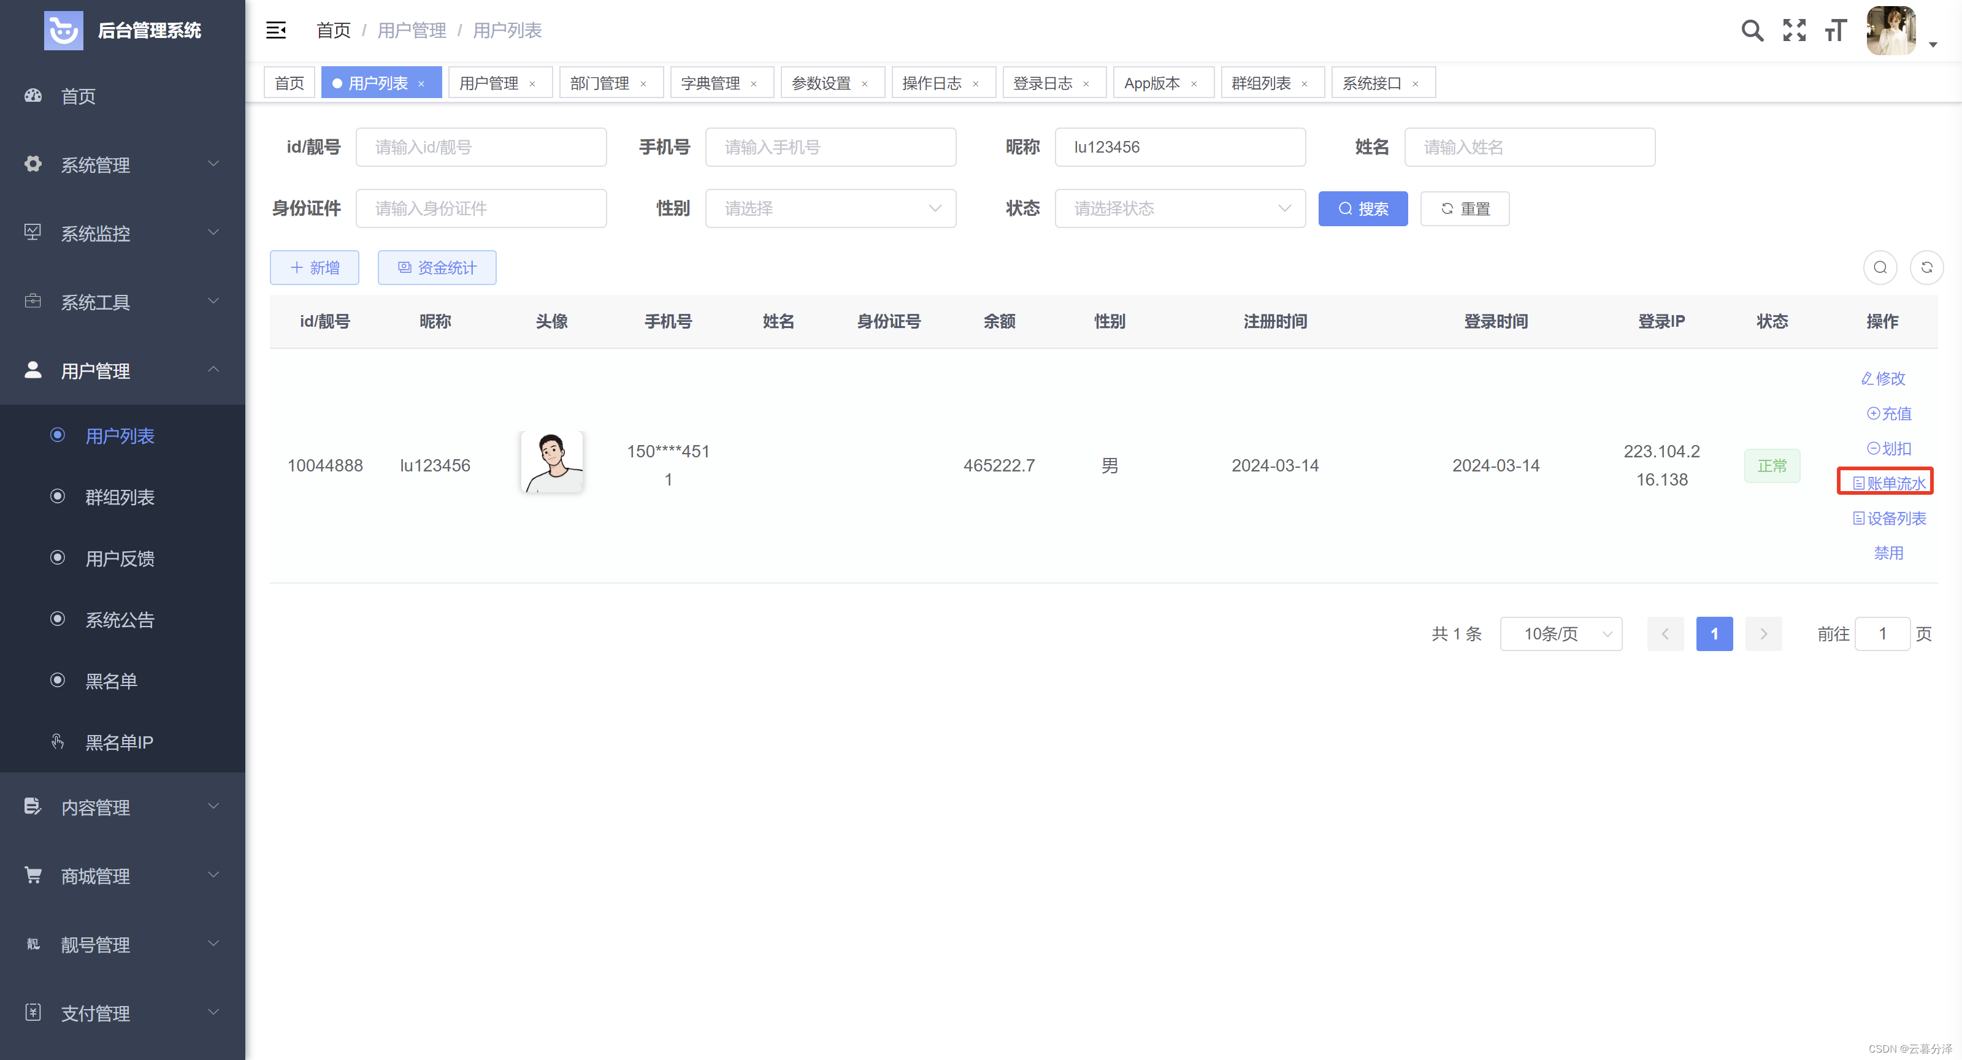1962x1060 pixels.
Task: Click the round refresh table icon
Action: [x=1926, y=267]
